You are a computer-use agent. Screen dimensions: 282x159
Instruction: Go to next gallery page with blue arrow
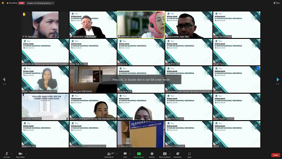278,79
